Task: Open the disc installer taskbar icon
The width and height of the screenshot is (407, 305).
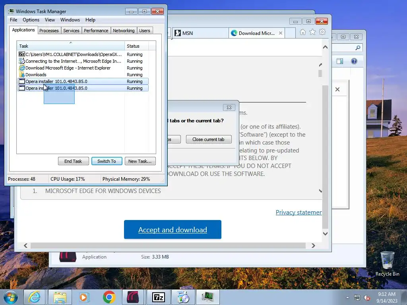Action: (x=183, y=297)
